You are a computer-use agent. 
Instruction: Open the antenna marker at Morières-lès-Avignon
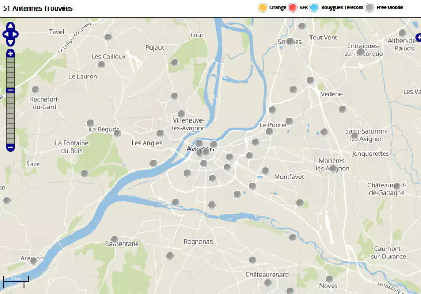point(333,168)
